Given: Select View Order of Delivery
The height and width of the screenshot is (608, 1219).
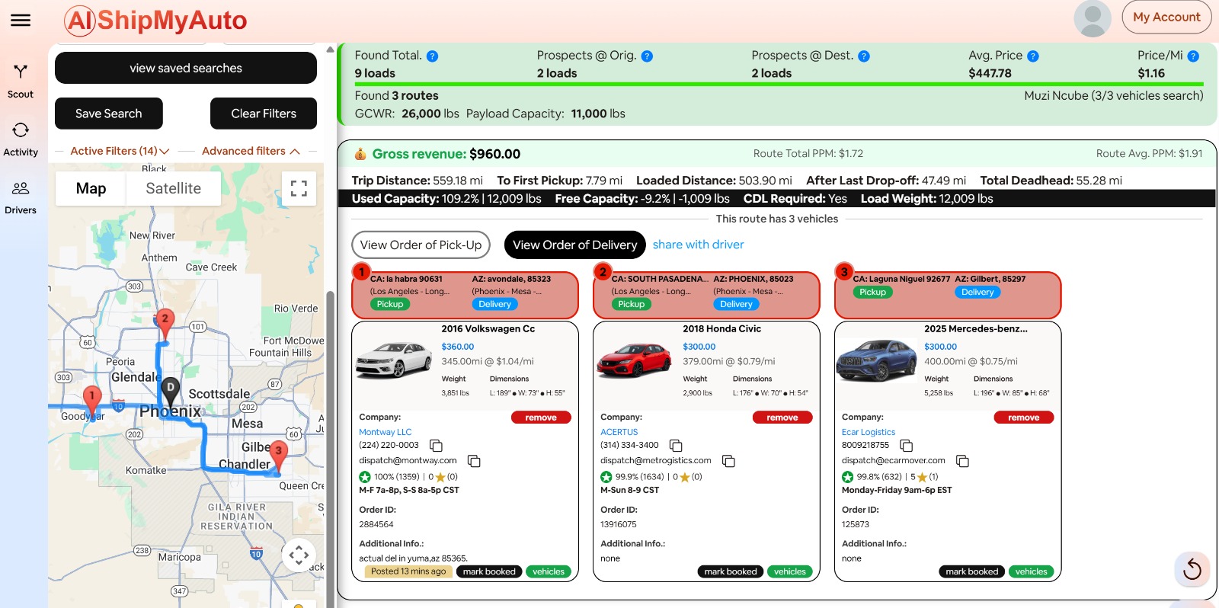Looking at the screenshot, I should point(574,245).
